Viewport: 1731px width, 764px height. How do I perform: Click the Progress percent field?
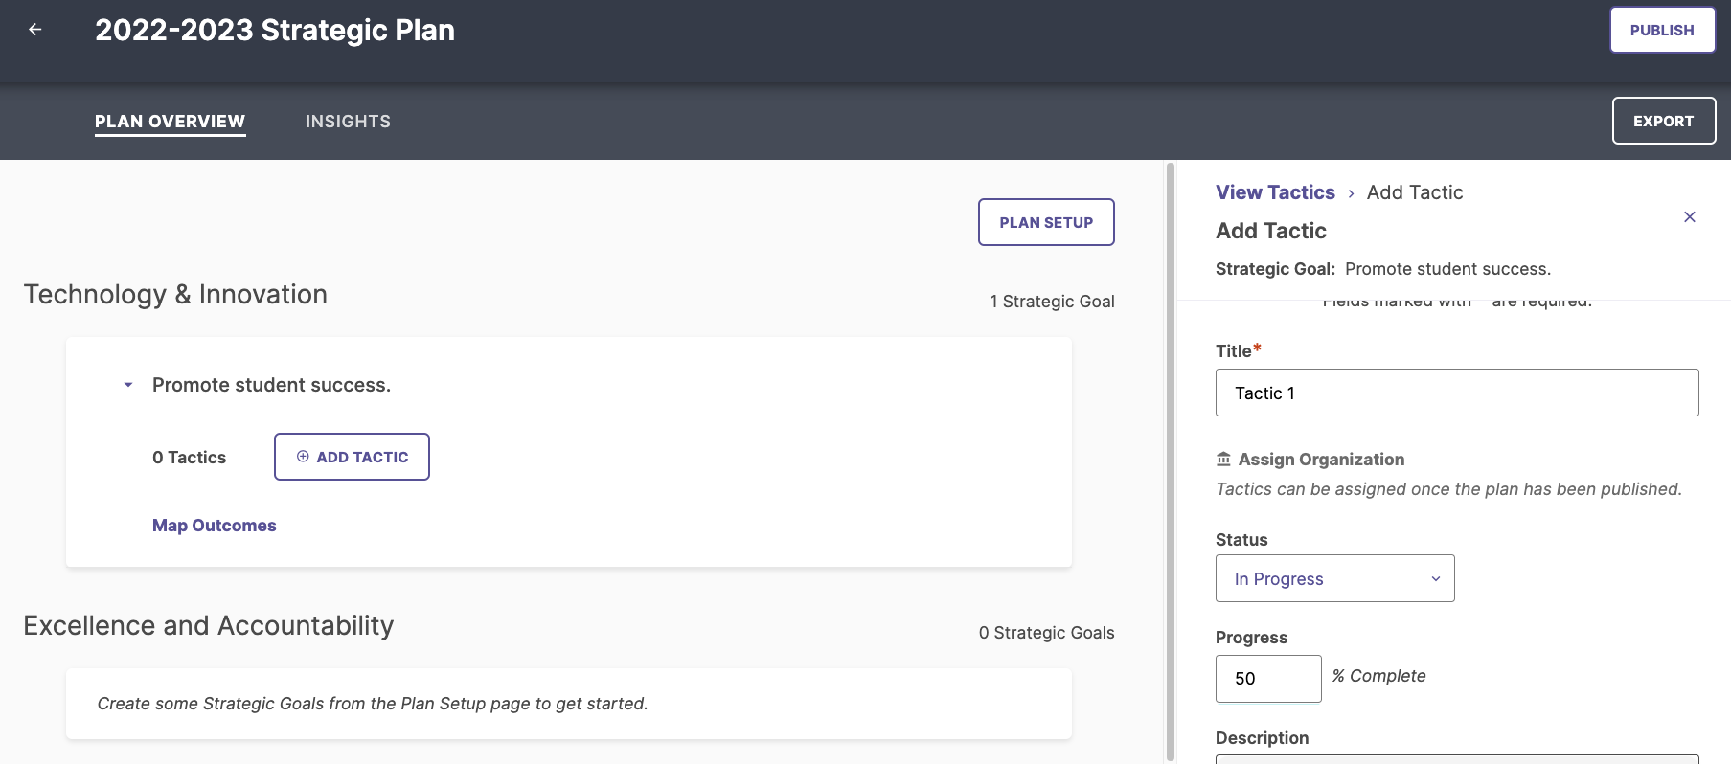tap(1268, 679)
